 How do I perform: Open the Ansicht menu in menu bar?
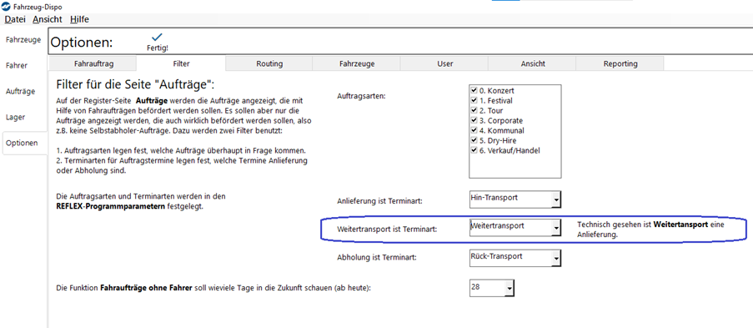click(47, 20)
